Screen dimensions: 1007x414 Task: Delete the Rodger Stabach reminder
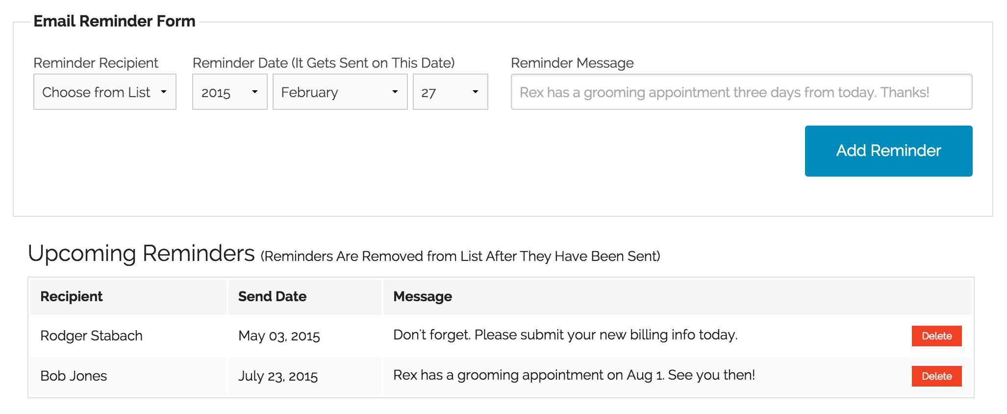(x=936, y=336)
